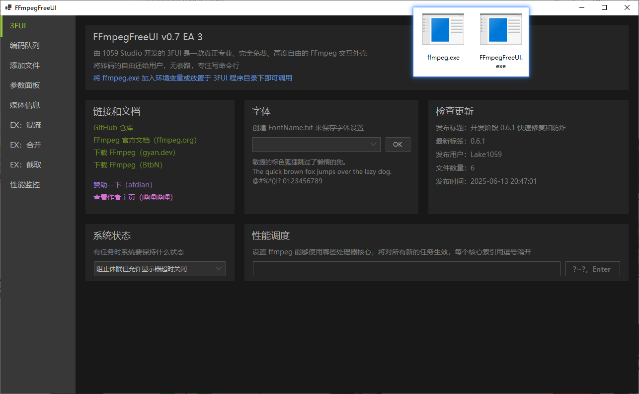This screenshot has height=394, width=639.
Task: Close the FFmpegFreeUI window
Action: [x=627, y=7]
